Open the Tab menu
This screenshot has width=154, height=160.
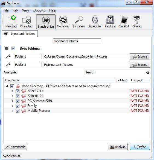pyautogui.click(x=15, y=10)
